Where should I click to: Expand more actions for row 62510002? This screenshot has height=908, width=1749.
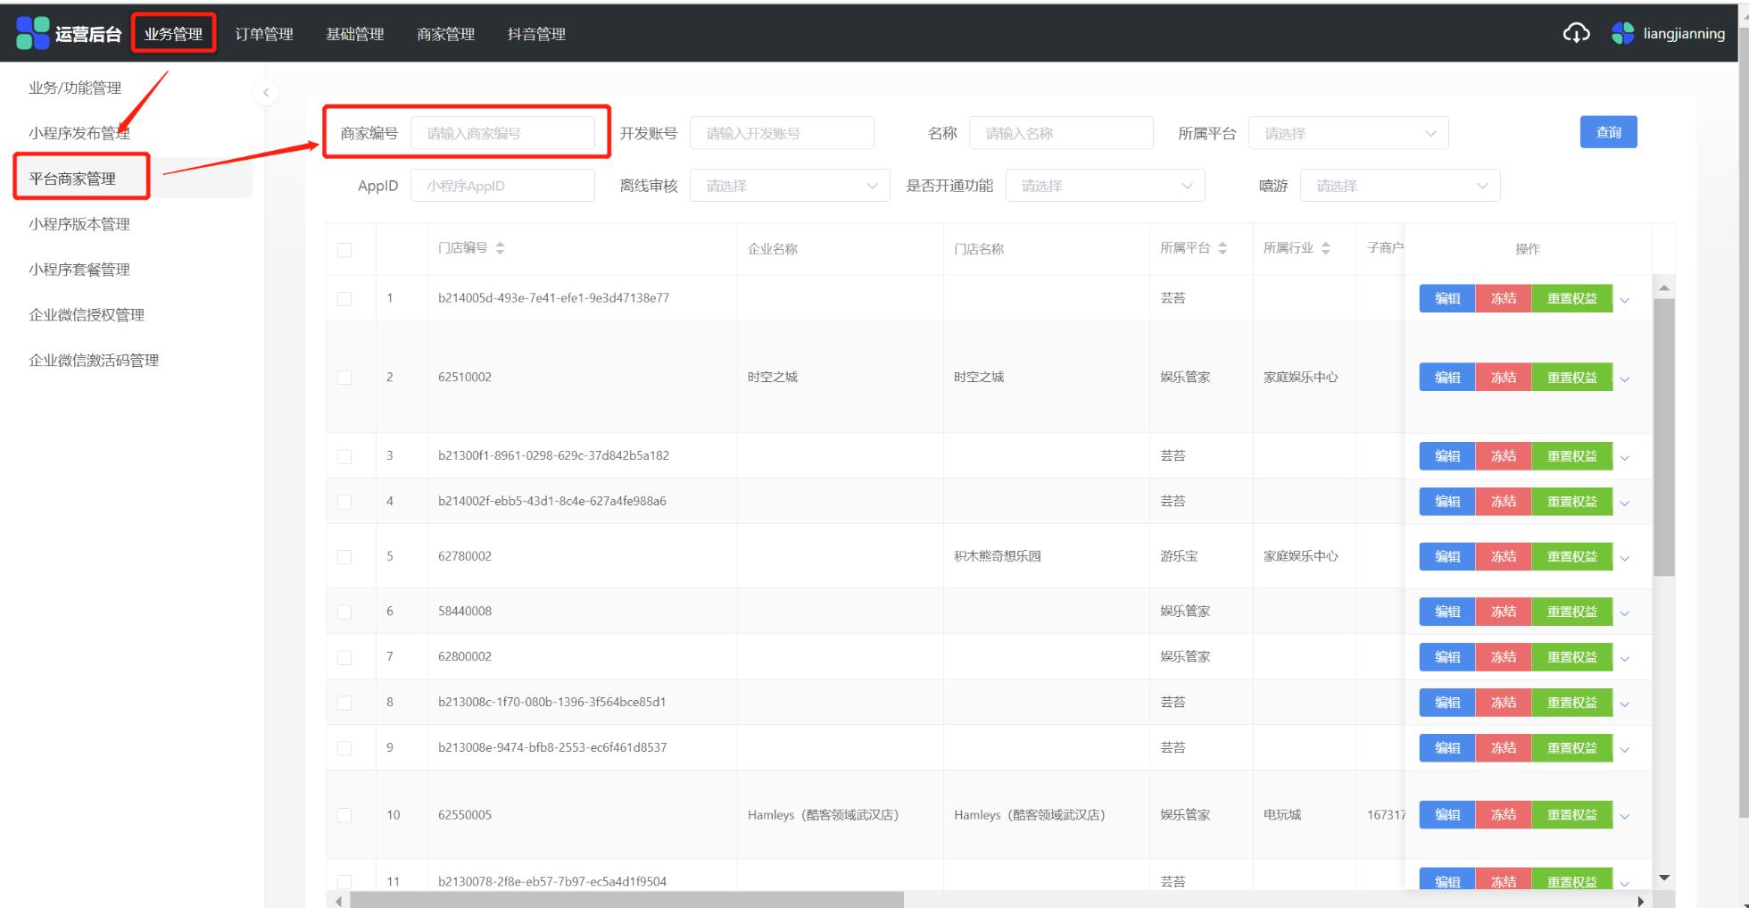click(1625, 379)
